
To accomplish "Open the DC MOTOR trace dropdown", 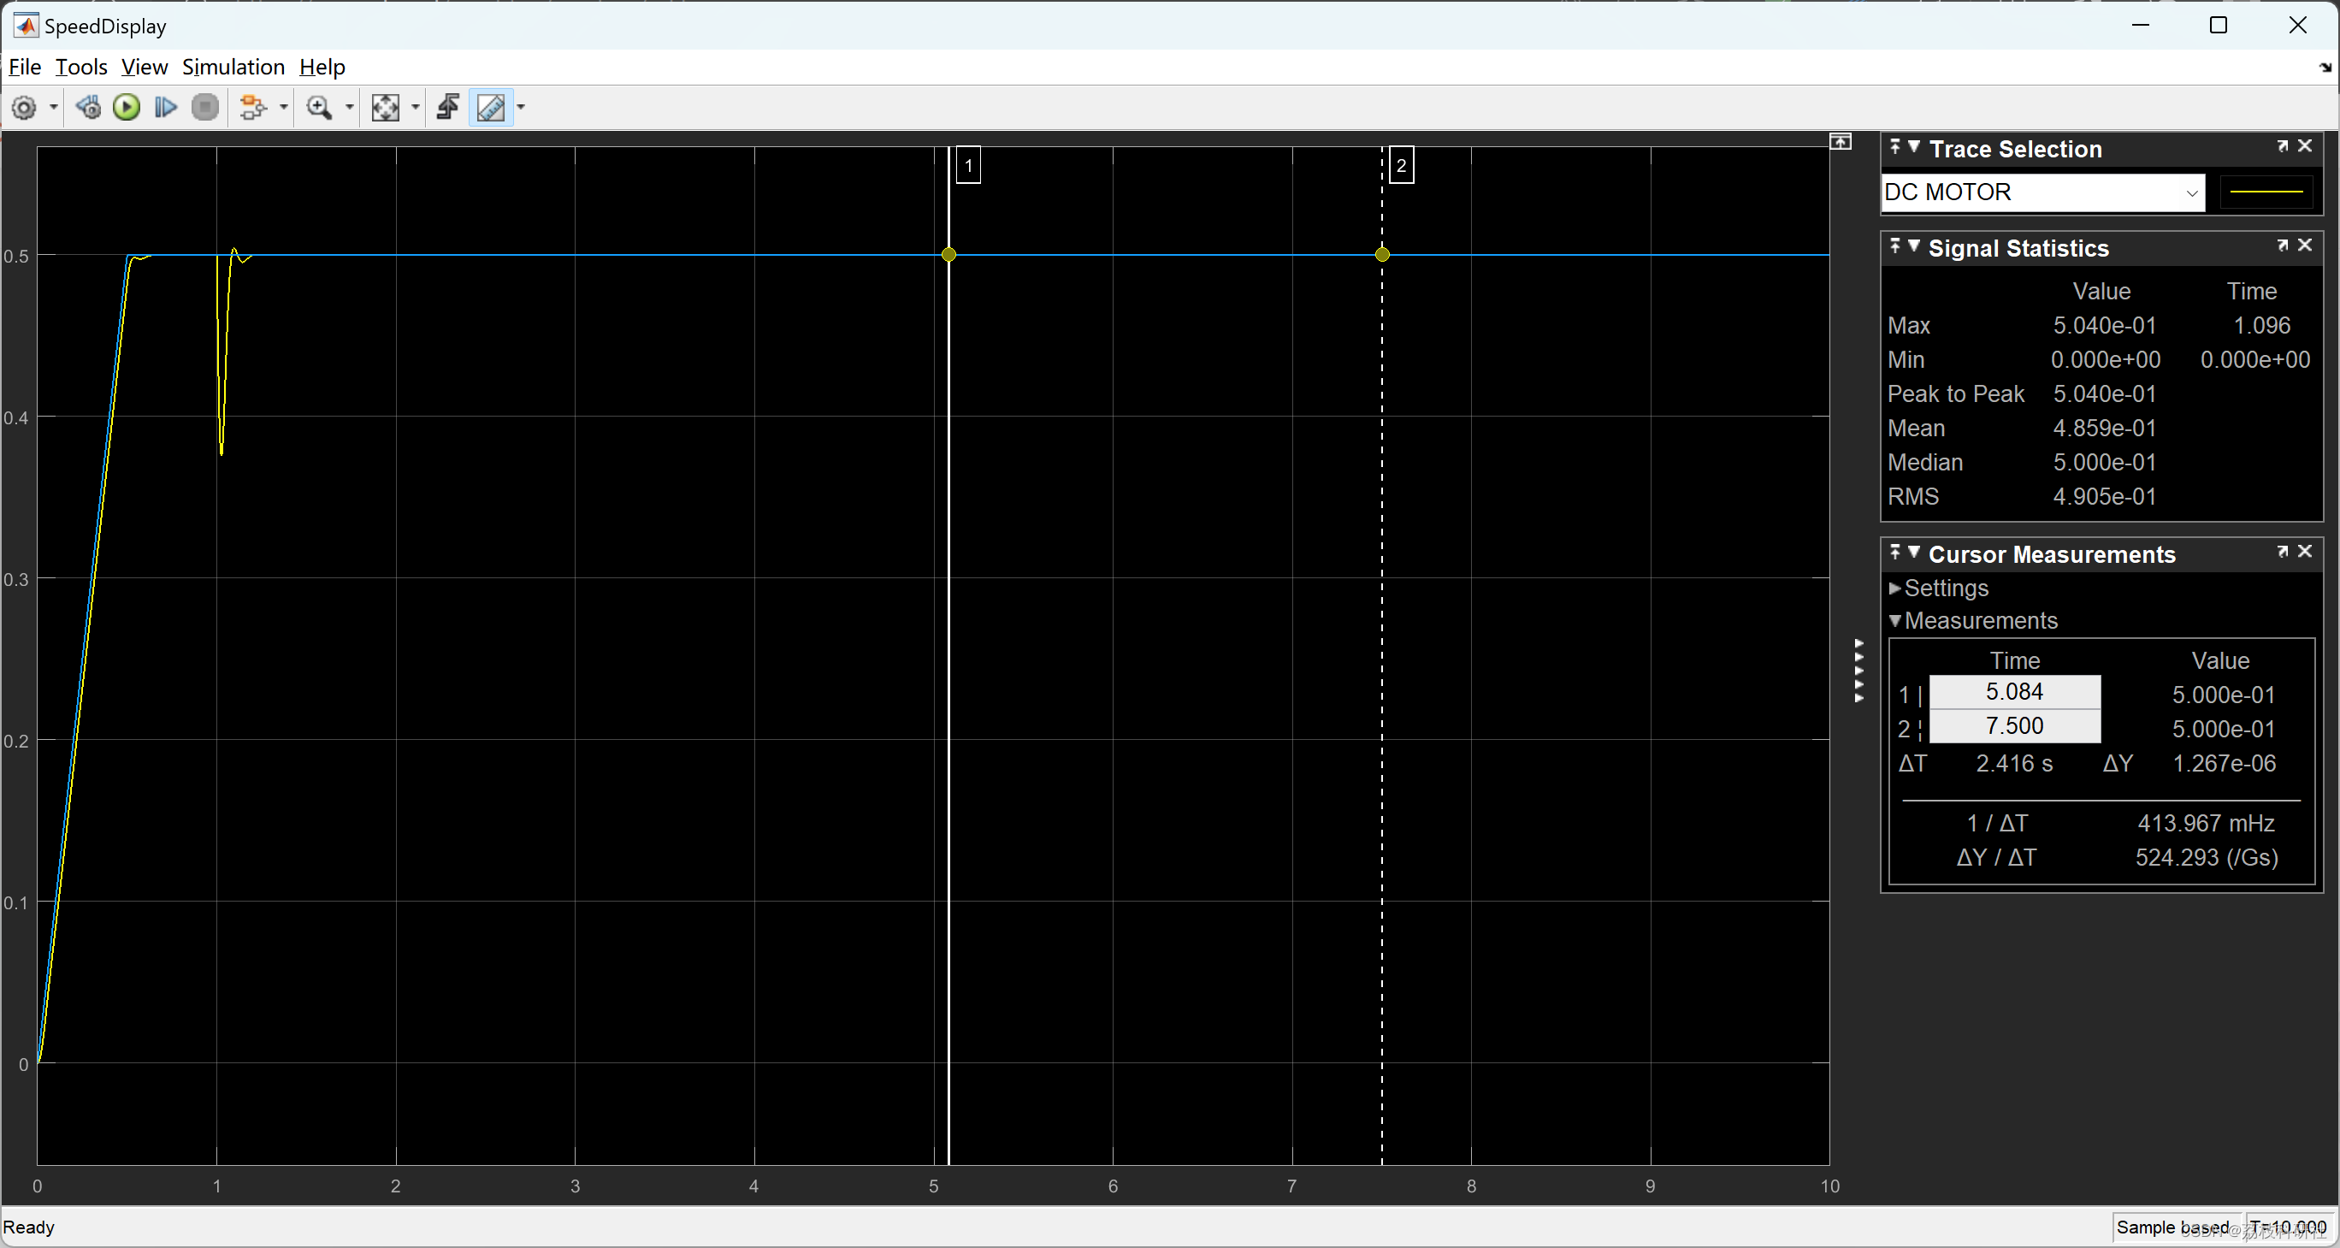I will [2192, 192].
